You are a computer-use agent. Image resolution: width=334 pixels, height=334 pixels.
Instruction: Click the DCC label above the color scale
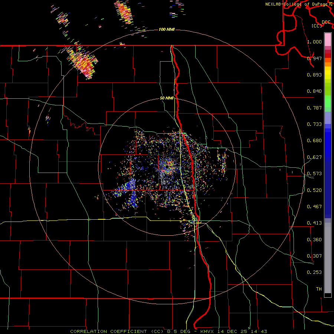(x=326, y=22)
